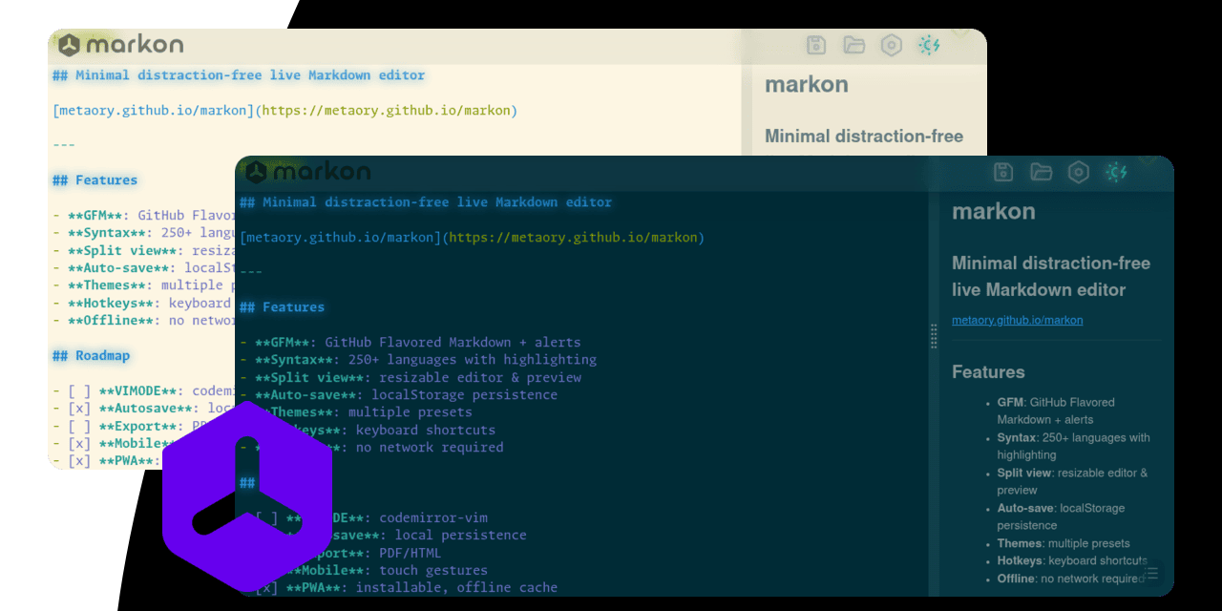
Task: Click the markdown URL line in light editor
Action: click(x=284, y=111)
